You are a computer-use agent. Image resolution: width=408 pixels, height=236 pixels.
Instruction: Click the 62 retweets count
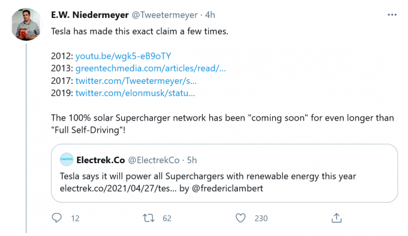tap(167, 219)
